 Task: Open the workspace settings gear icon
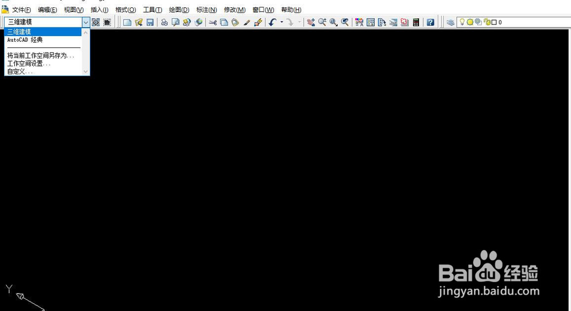(96, 22)
